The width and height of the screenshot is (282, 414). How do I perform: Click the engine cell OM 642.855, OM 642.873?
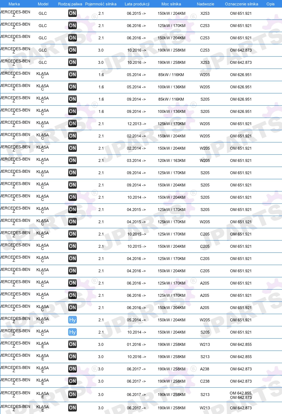click(241, 395)
